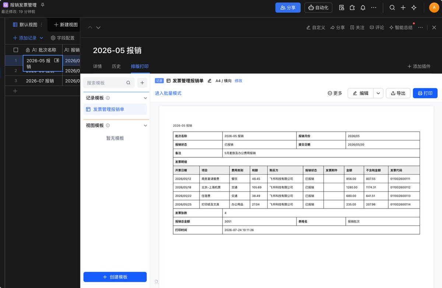Collapse the 视图模板 section chevron
The width and height of the screenshot is (442, 288).
pyautogui.click(x=145, y=125)
